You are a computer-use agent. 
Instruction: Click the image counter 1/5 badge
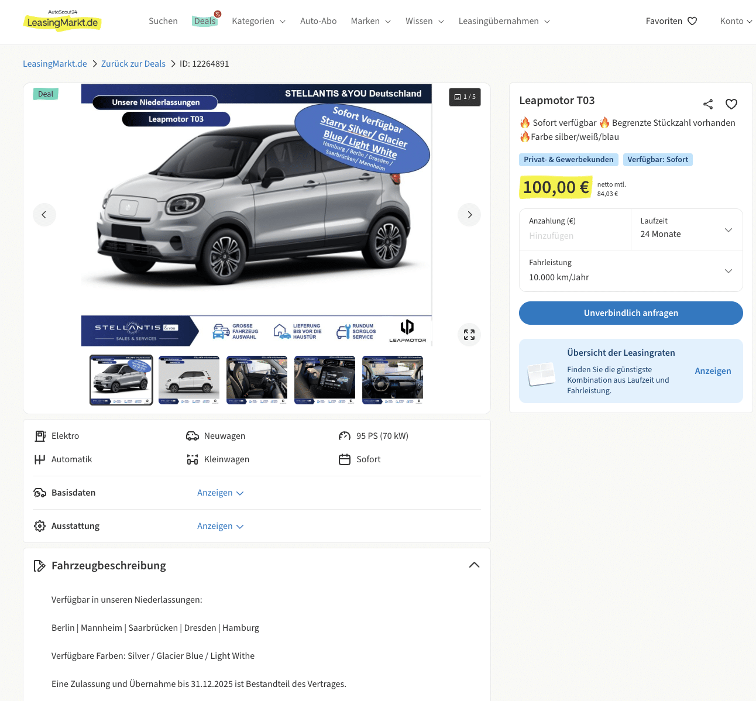tap(465, 97)
